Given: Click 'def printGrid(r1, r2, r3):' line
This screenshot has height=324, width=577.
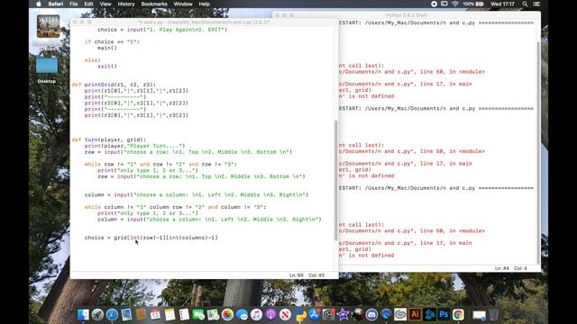Looking at the screenshot, I should [x=114, y=85].
